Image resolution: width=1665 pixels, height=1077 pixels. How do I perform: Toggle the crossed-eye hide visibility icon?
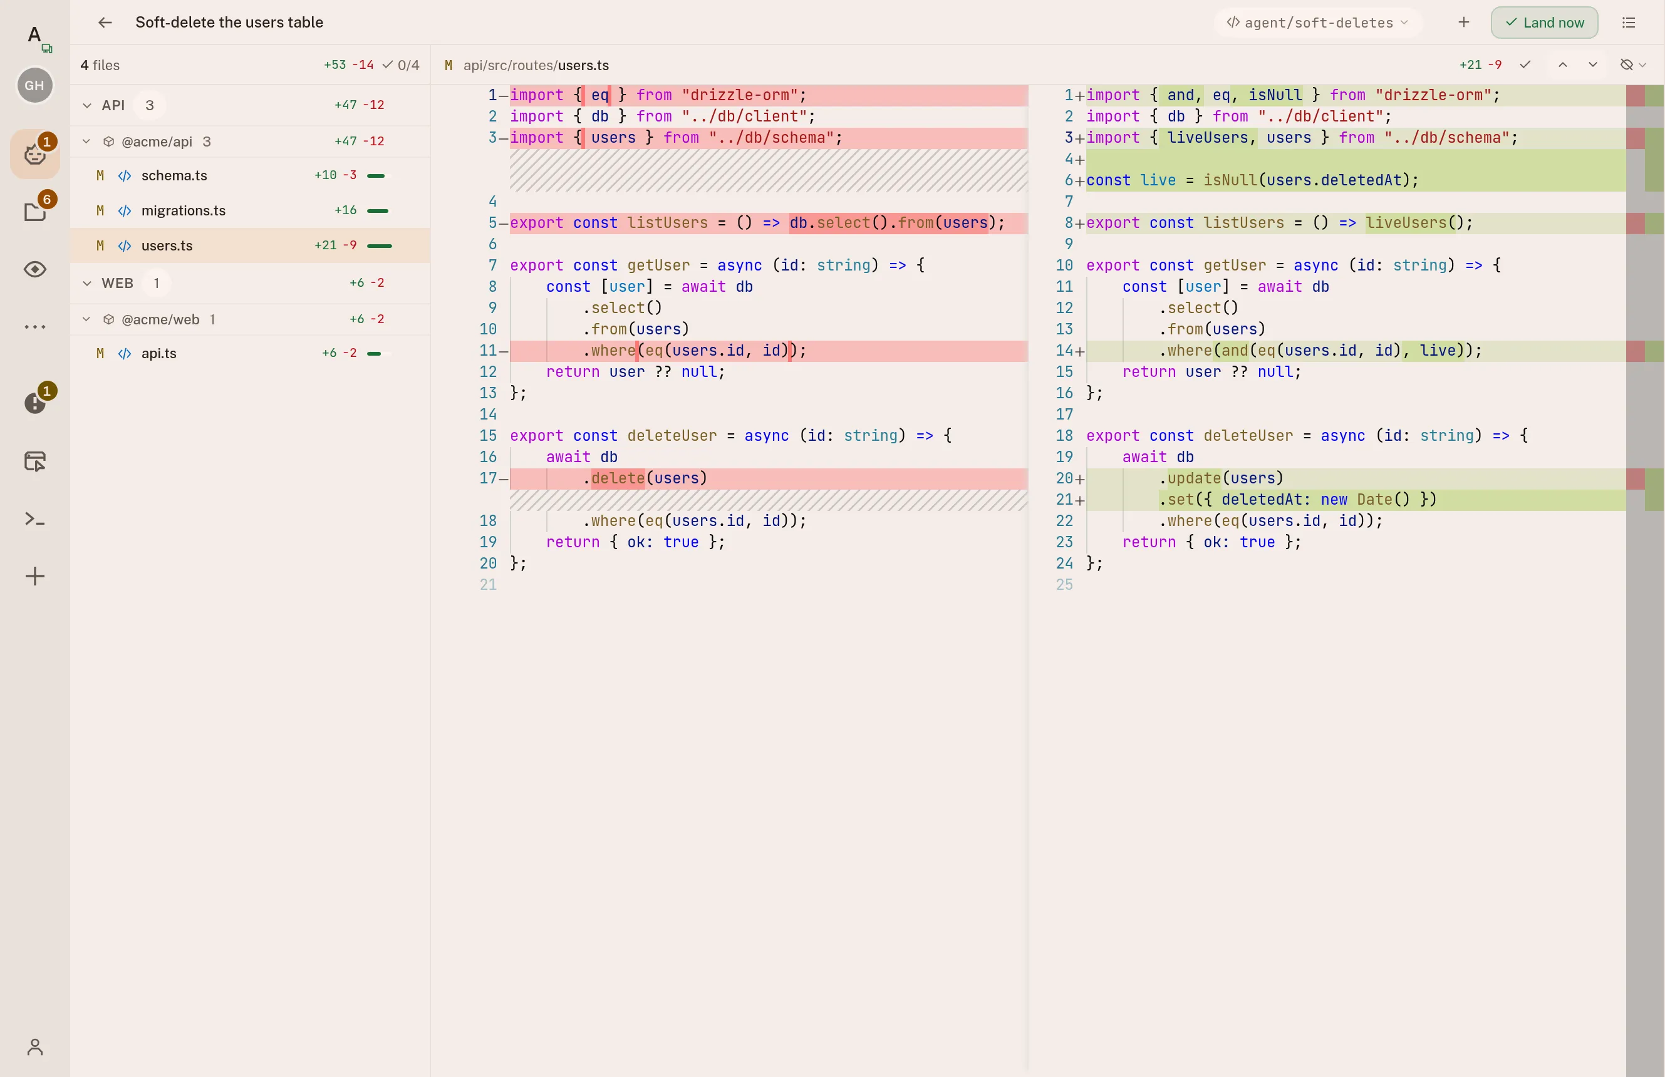point(1627,65)
